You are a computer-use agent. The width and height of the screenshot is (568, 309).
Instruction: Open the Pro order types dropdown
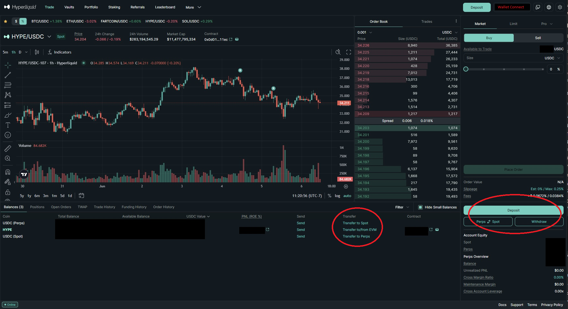[547, 24]
